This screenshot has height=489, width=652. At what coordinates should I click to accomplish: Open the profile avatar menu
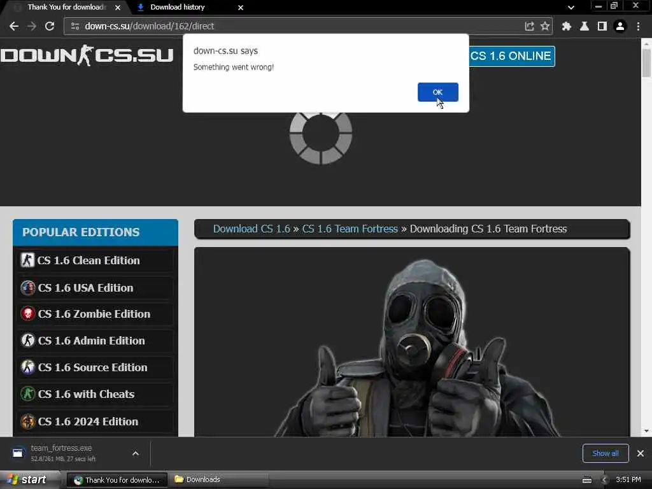620,26
